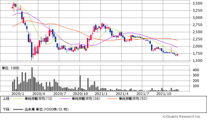This screenshot has width=207, height=121.
Task: Click the 2020/4 date label
Action: pos(39,94)
